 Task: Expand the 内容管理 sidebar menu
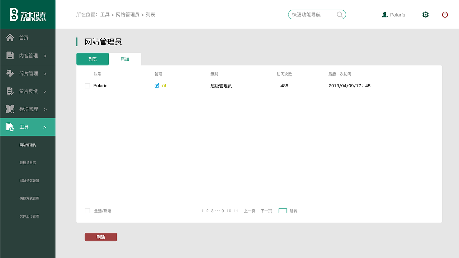point(28,55)
